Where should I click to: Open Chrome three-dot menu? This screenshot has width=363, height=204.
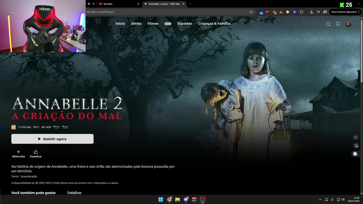pos(359,12)
